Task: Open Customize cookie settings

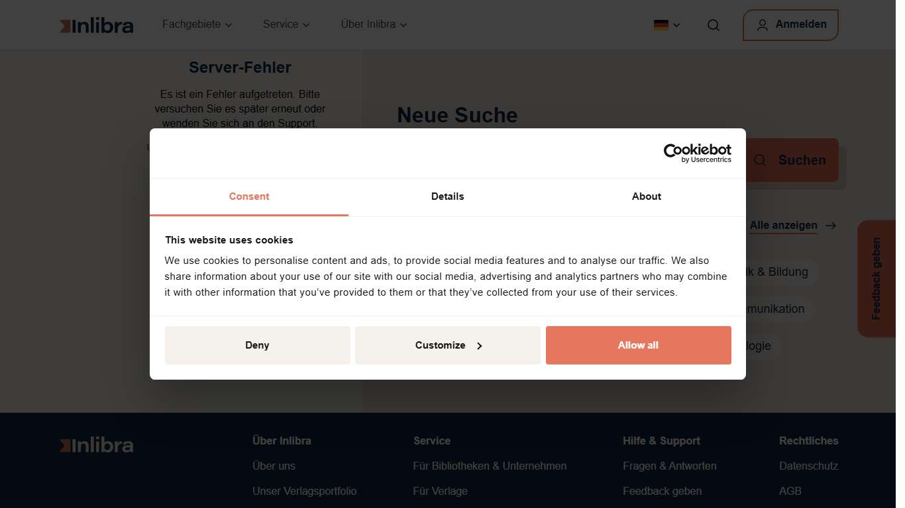Action: coord(447,345)
